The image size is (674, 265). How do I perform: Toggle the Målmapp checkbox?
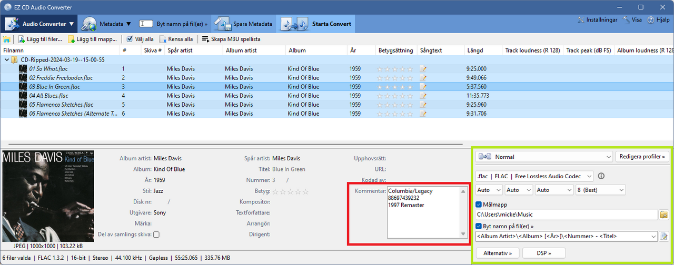pyautogui.click(x=479, y=205)
